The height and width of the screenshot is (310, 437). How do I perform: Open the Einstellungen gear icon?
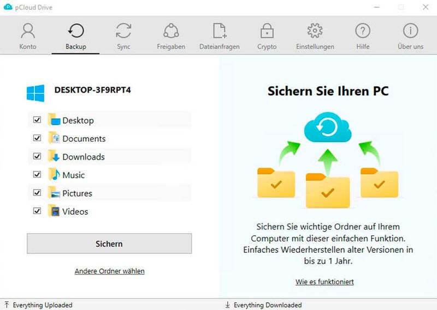(315, 31)
